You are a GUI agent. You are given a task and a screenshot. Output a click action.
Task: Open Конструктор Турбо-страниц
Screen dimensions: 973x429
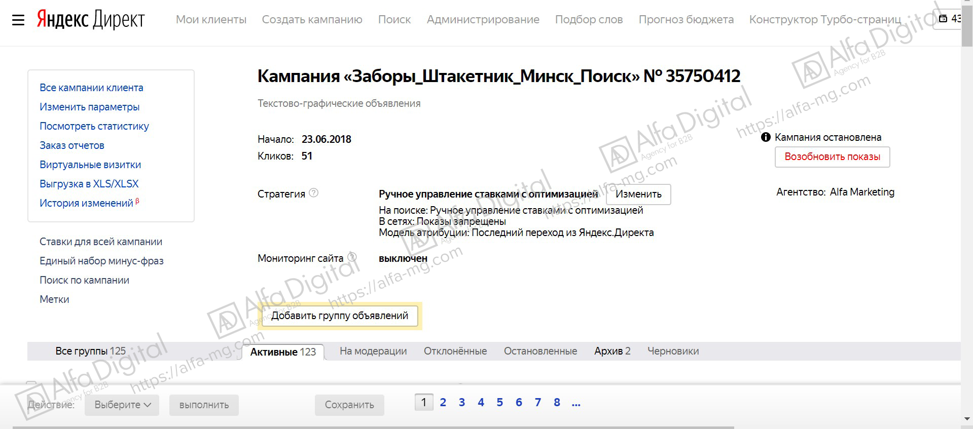(x=825, y=19)
